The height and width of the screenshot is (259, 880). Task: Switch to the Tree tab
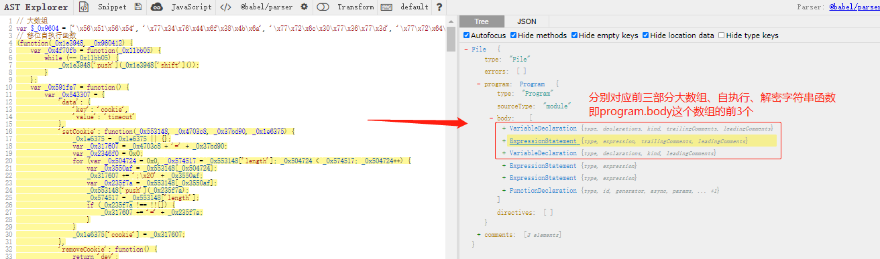pos(481,22)
